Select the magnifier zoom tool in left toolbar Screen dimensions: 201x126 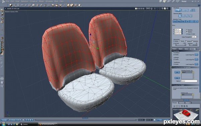(x=2, y=86)
